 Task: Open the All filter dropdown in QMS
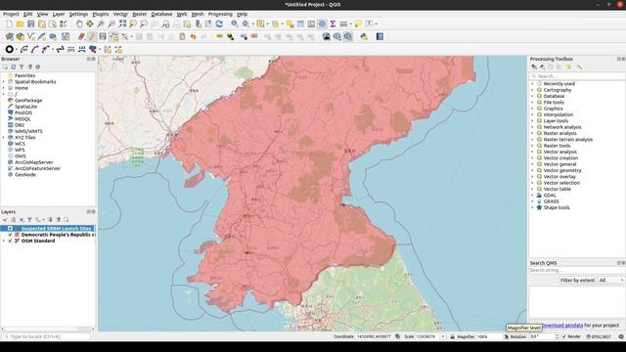click(x=610, y=281)
